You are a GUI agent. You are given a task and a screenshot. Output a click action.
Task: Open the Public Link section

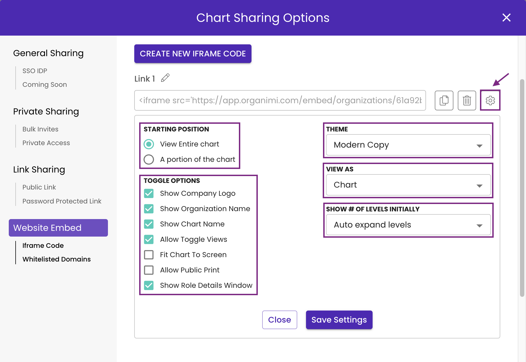coord(39,187)
